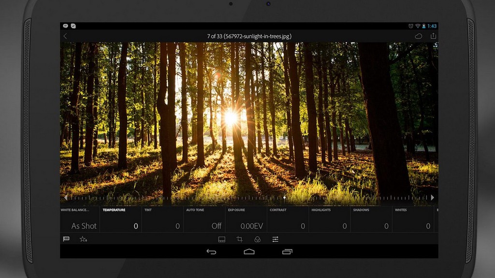Open the share icon
This screenshot has width=495, height=278.
pos(433,36)
